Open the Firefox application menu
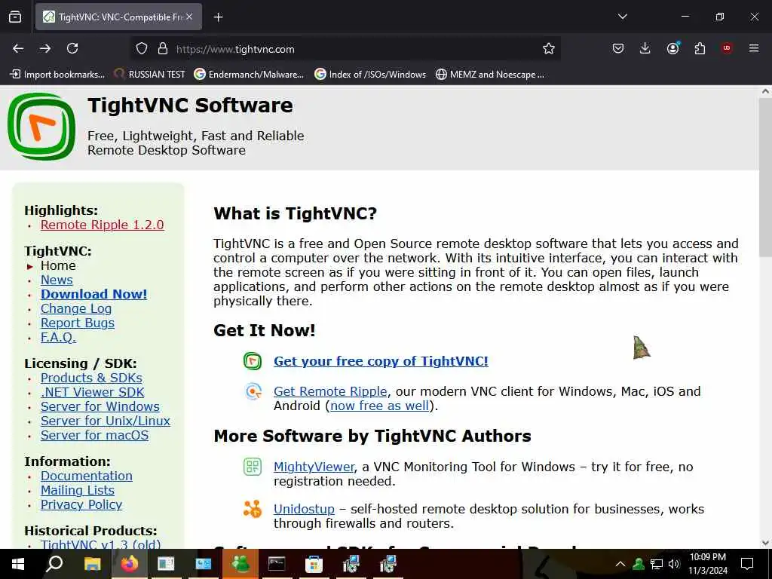Image resolution: width=772 pixels, height=579 pixels. point(754,48)
